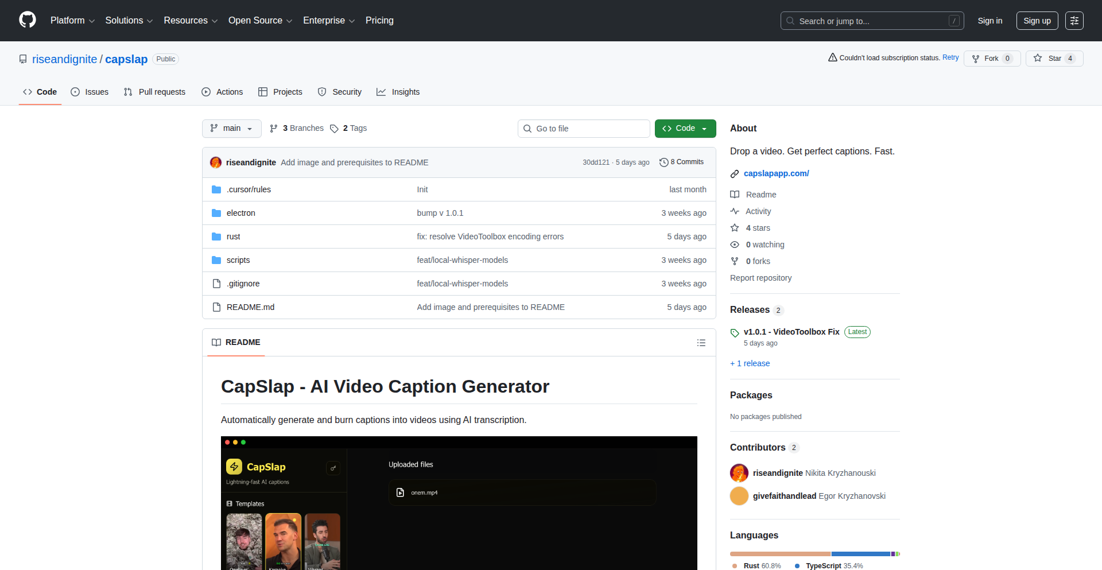The height and width of the screenshot is (570, 1102).
Task: Retry loading subscription status
Action: [950, 57]
